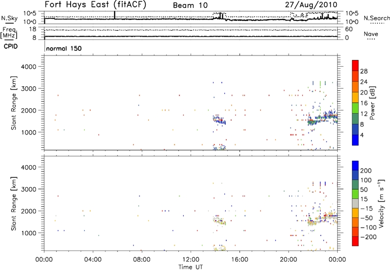Click the "50" tick on velocity colorbar
The image size is (390, 270).
[364, 190]
